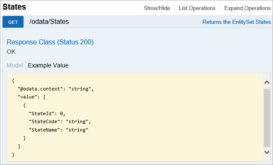This screenshot has height=165, width=273.
Task: Click the "@odata.context": "string" line
Action: coord(56,89)
